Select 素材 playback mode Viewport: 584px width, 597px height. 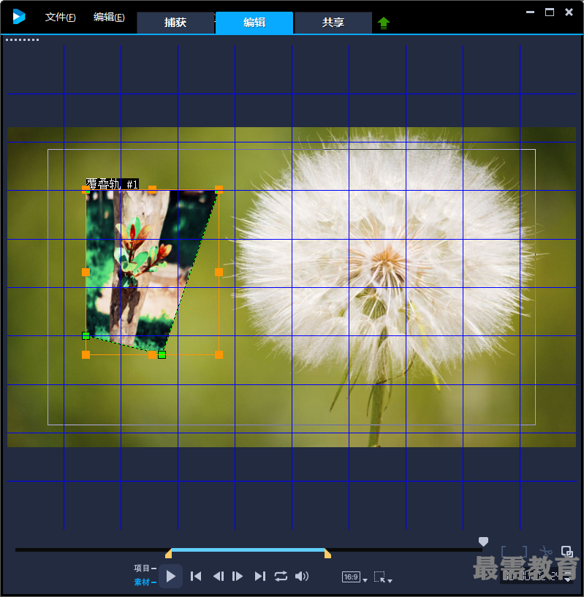coord(145,582)
